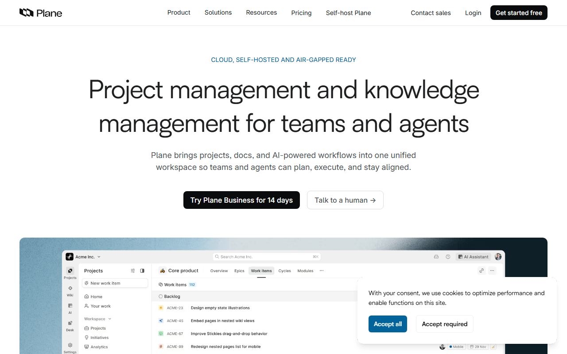Open "Improve Stickies drag-and-drop behavior" item
Viewport: 567px width, 354px height.
[x=229, y=334]
